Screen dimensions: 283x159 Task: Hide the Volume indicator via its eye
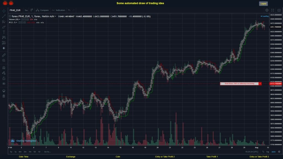click(x=23, y=20)
